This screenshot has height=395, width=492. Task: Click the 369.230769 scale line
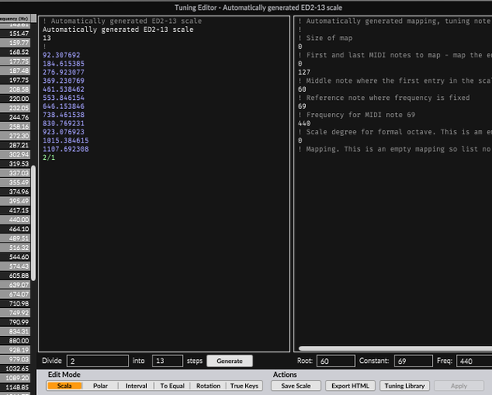click(63, 80)
